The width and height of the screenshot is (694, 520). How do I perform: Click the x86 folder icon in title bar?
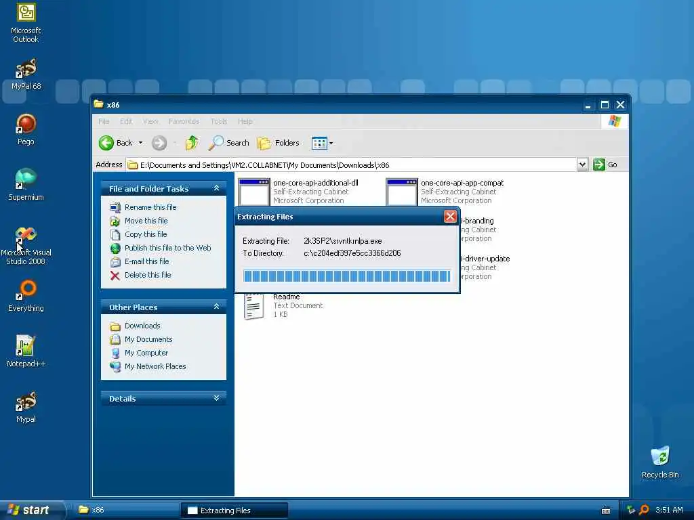tap(99, 104)
